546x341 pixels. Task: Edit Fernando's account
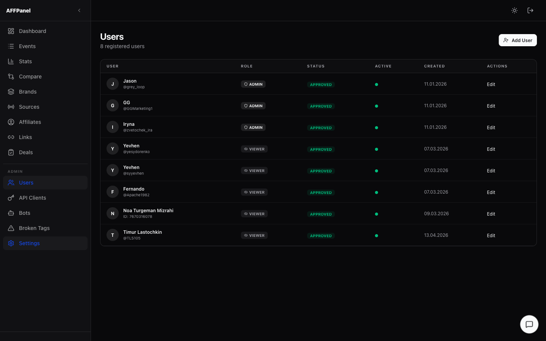tap(491, 192)
